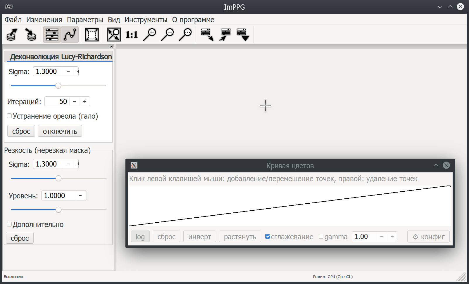The image size is (469, 284).
Task: Click the Уровень slider handle
Action: (58, 210)
